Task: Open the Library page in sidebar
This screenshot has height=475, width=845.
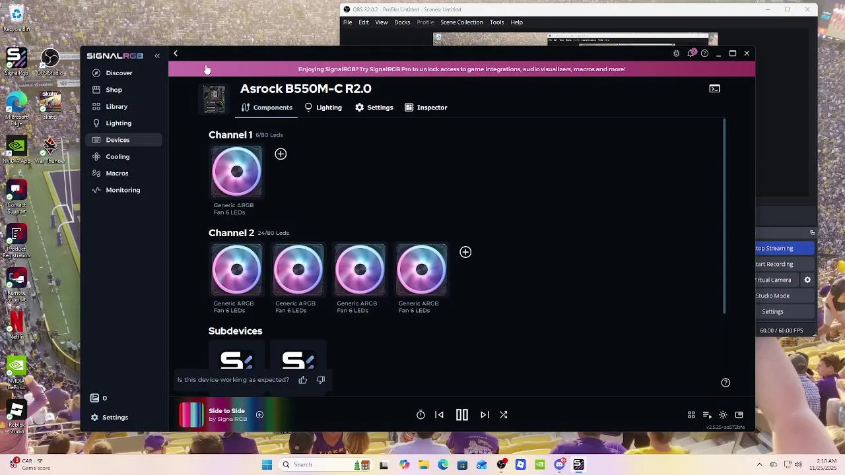Action: (116, 106)
